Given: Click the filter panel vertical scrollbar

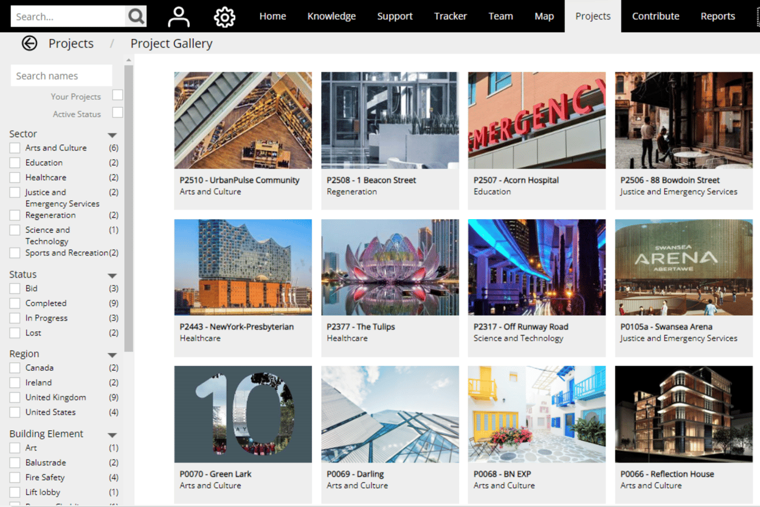Looking at the screenshot, I should point(128,209).
